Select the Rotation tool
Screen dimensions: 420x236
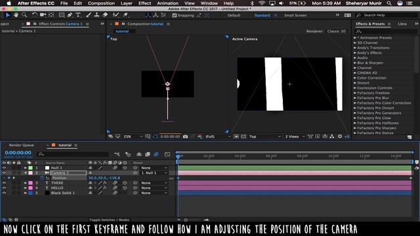coord(35,15)
